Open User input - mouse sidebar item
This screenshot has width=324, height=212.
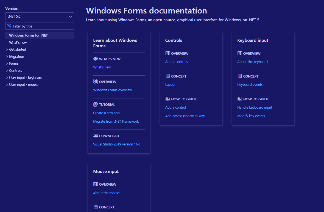pyautogui.click(x=24, y=85)
